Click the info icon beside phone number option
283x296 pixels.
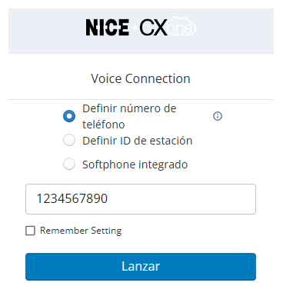[x=218, y=116]
